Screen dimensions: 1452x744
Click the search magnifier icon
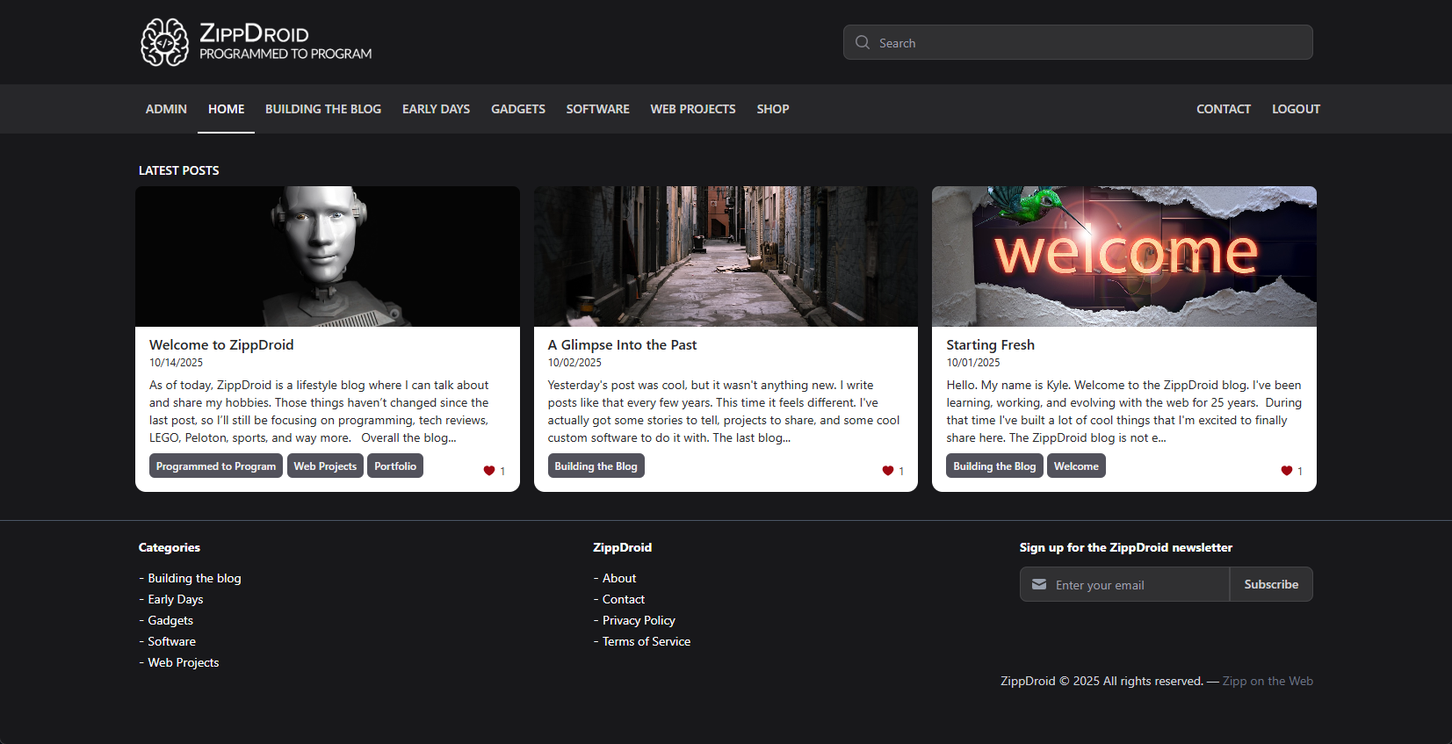863,42
